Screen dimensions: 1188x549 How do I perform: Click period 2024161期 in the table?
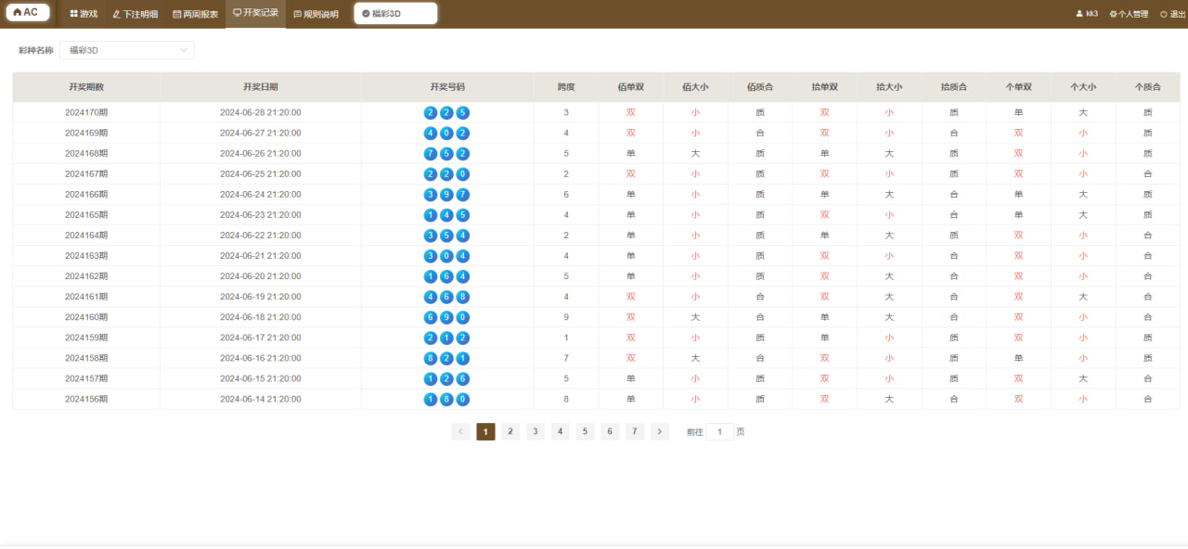click(86, 296)
